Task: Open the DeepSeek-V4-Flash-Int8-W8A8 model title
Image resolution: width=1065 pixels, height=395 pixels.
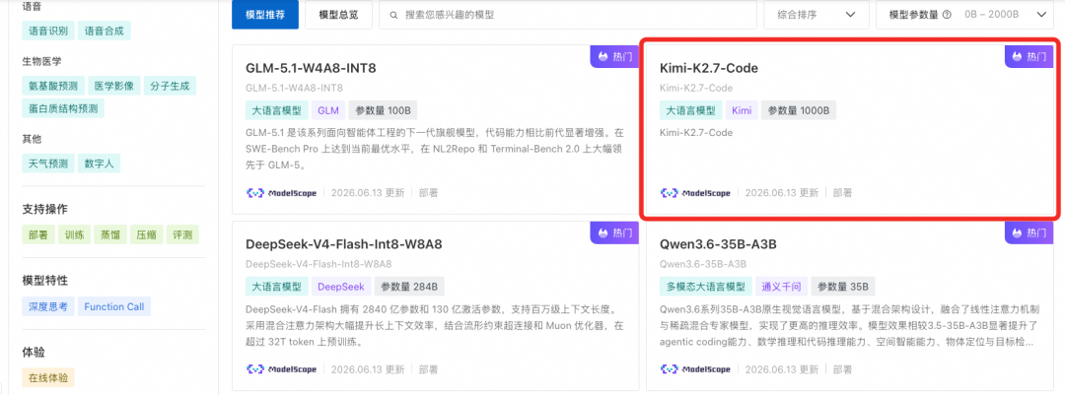Action: tap(344, 244)
